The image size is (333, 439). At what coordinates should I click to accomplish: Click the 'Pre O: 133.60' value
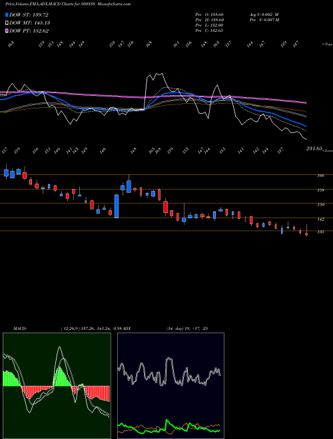point(209,15)
